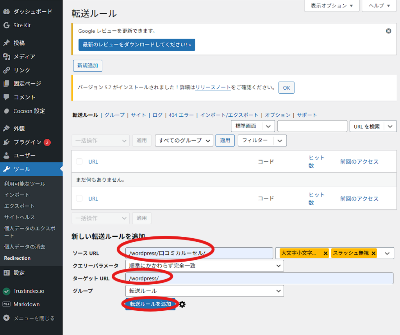Click the ターゲット URL input field
This screenshot has height=335, width=400.
pos(259,278)
